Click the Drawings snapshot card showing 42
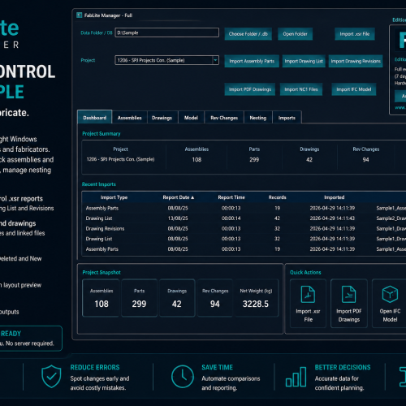Image resolution: width=406 pixels, height=406 pixels. point(177,298)
